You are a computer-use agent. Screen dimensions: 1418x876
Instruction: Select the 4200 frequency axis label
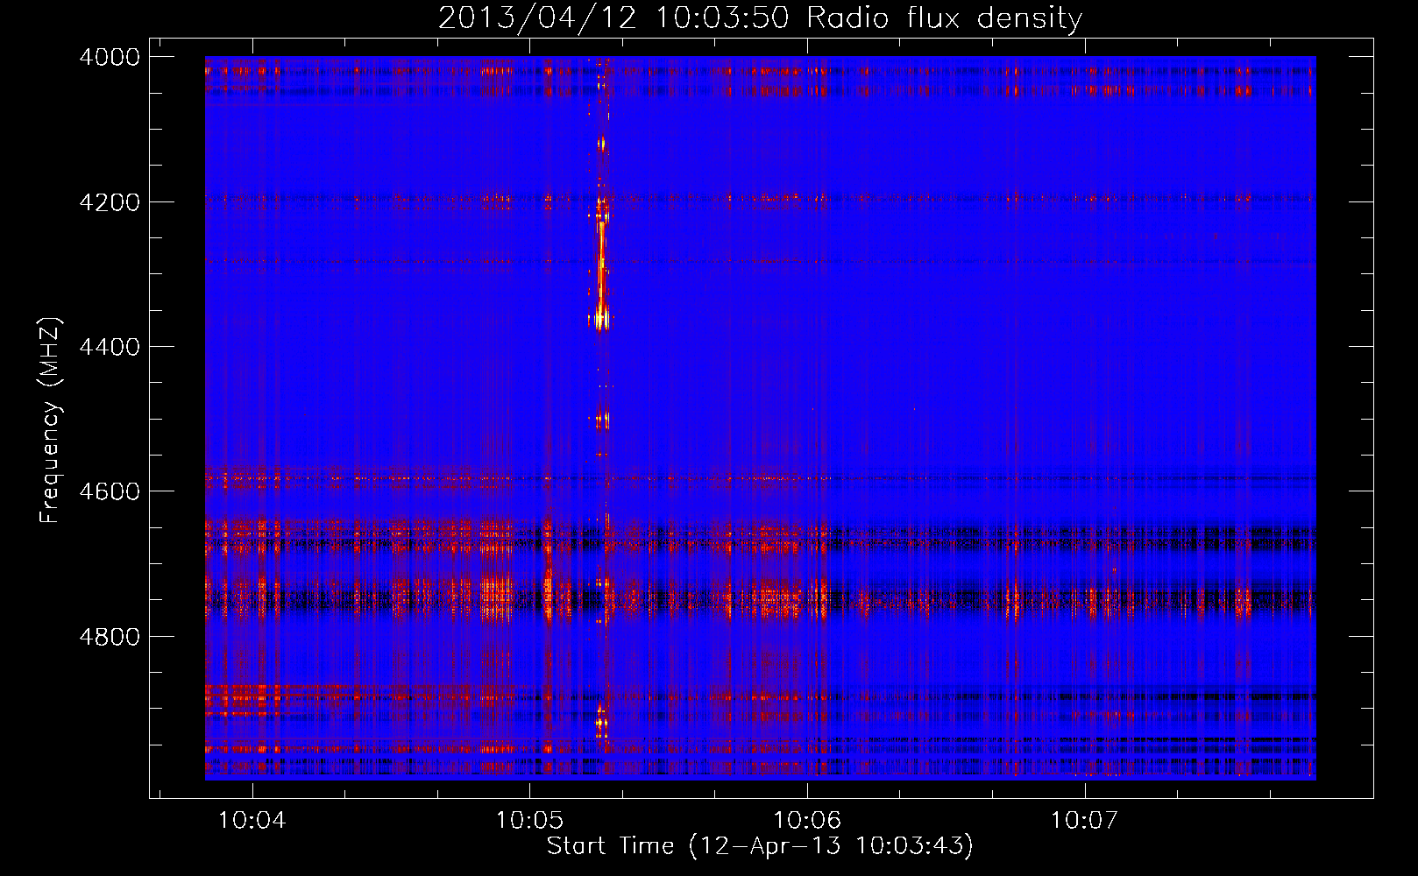click(x=110, y=202)
